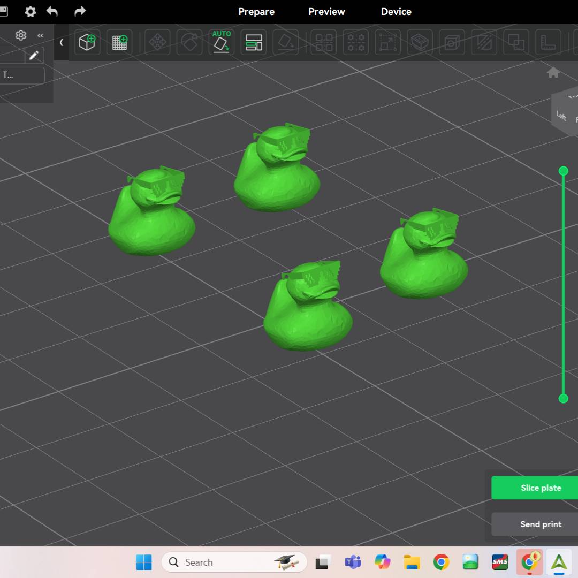Add a new plate with grid icon
Screen dimensions: 578x578
119,42
